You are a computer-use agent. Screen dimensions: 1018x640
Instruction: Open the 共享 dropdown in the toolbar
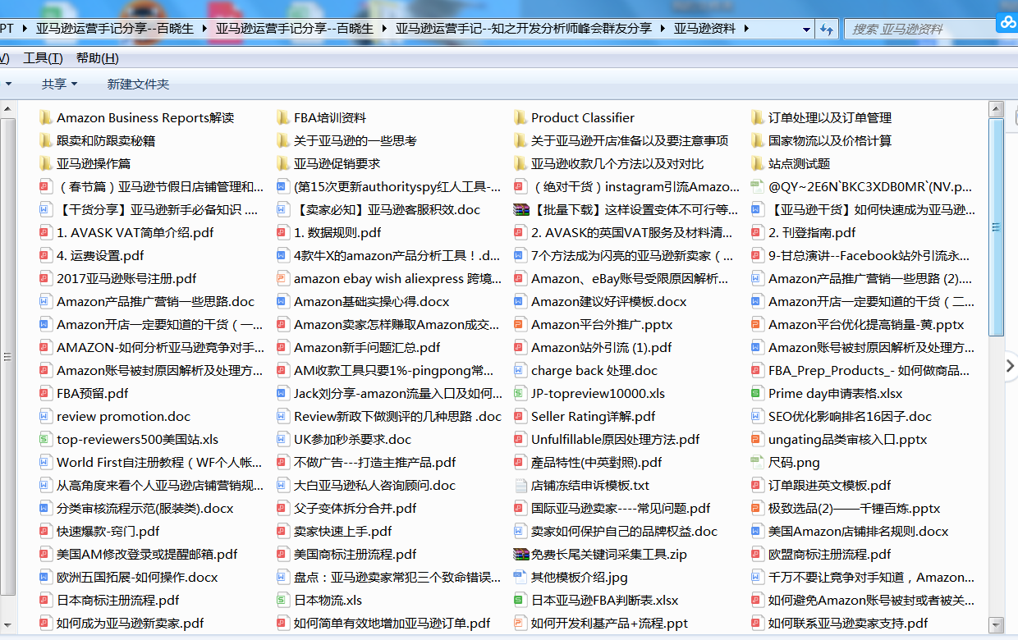point(59,84)
